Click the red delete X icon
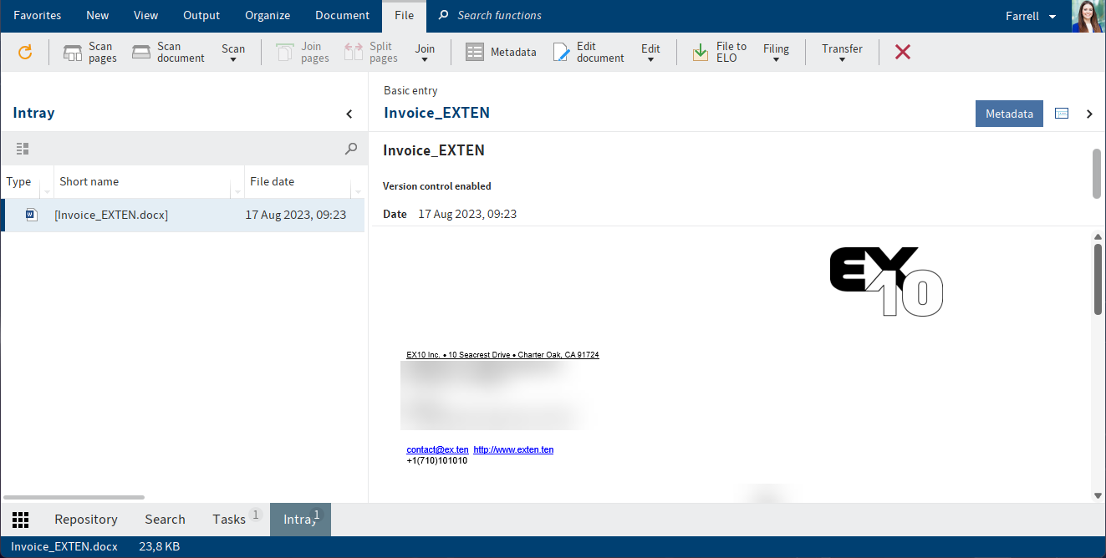The width and height of the screenshot is (1106, 558). (x=903, y=53)
